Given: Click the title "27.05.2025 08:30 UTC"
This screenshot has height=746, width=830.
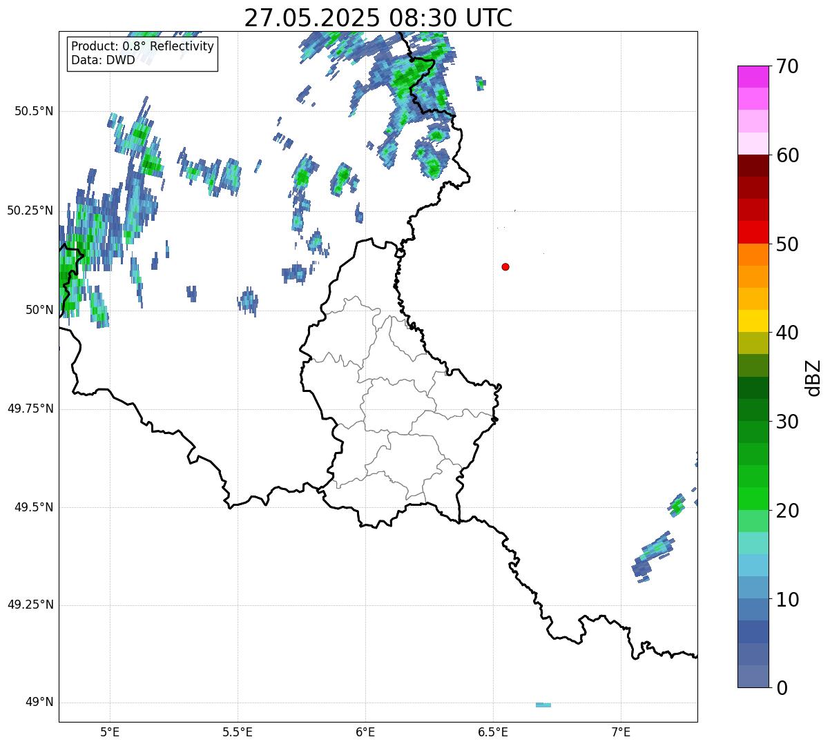Looking at the screenshot, I should tap(378, 18).
